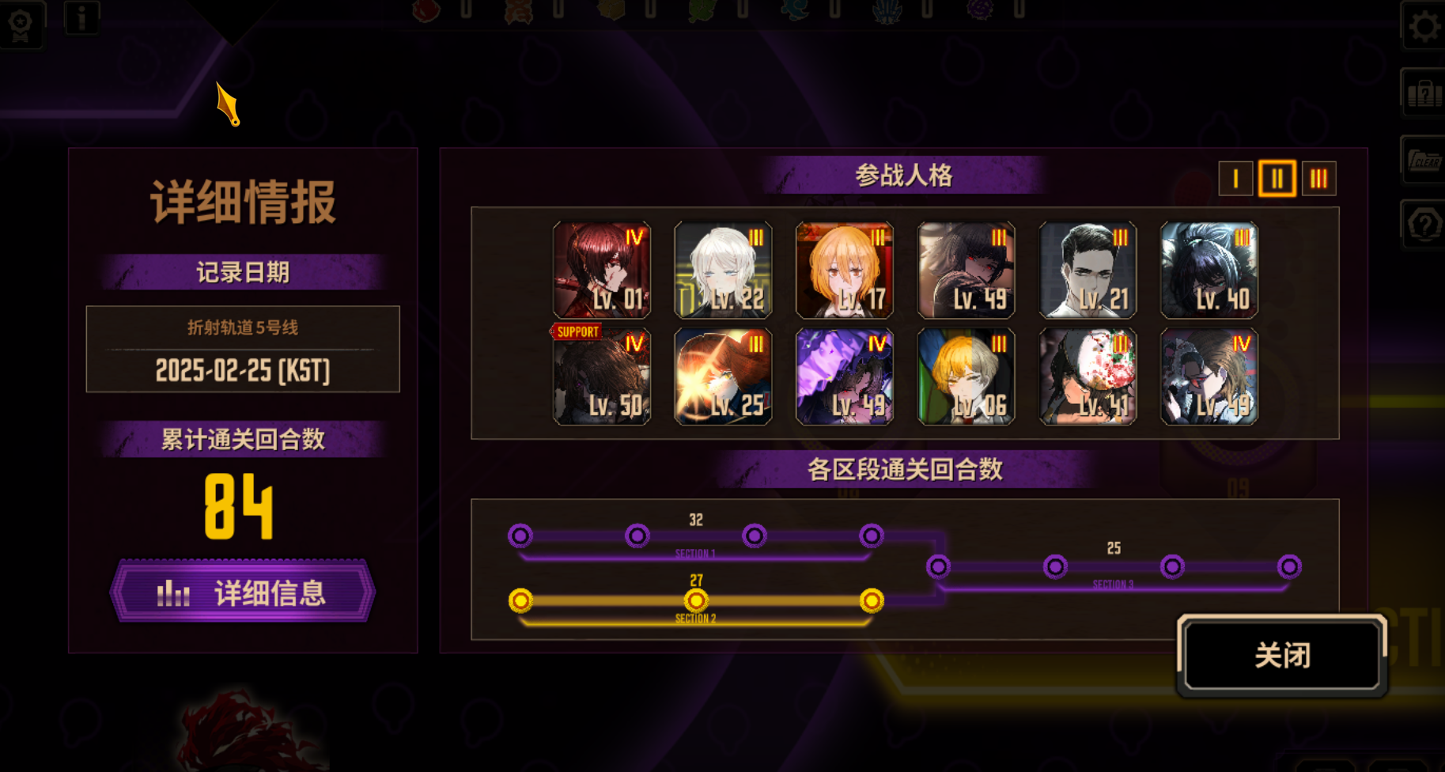Open the CLEAR folder icon
The height and width of the screenshot is (772, 1445).
tap(1425, 161)
